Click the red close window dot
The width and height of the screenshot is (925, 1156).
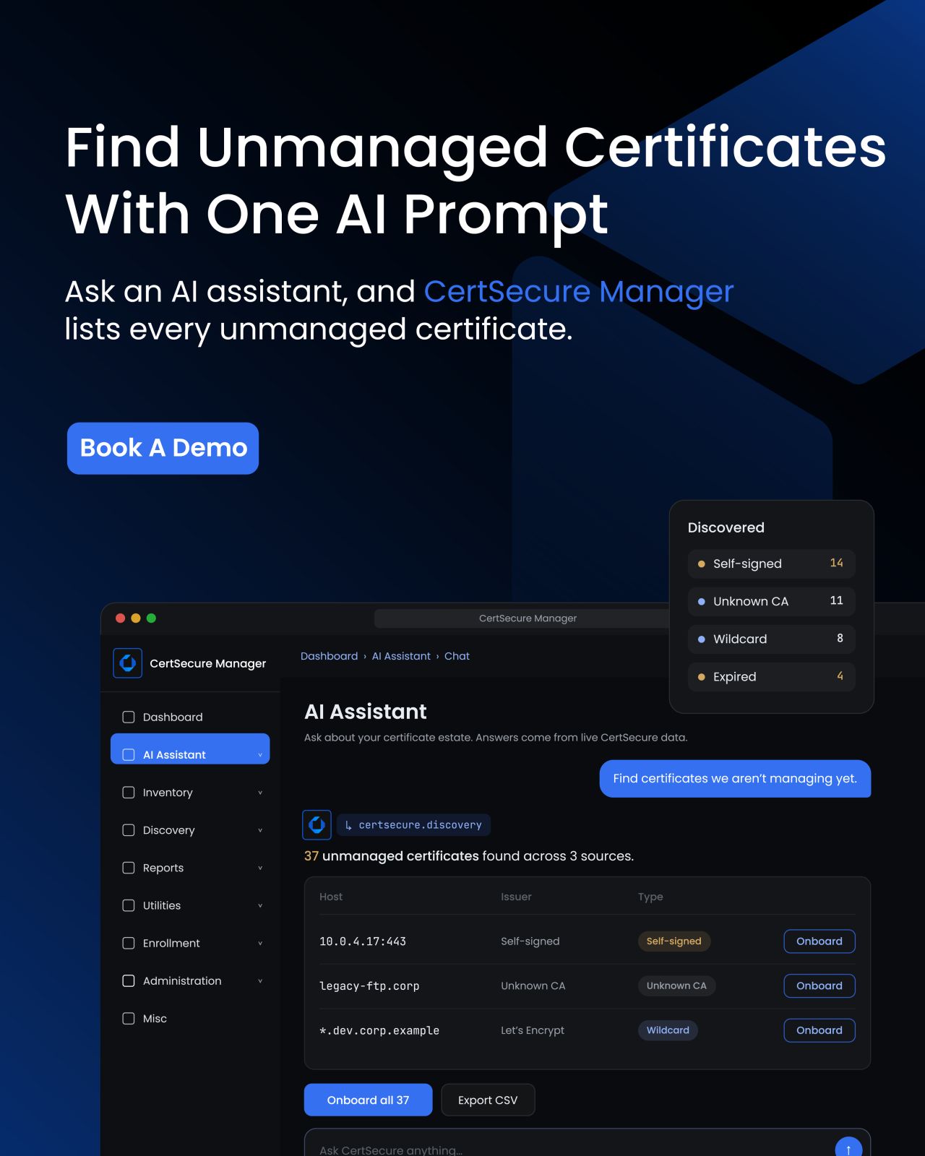pyautogui.click(x=121, y=618)
